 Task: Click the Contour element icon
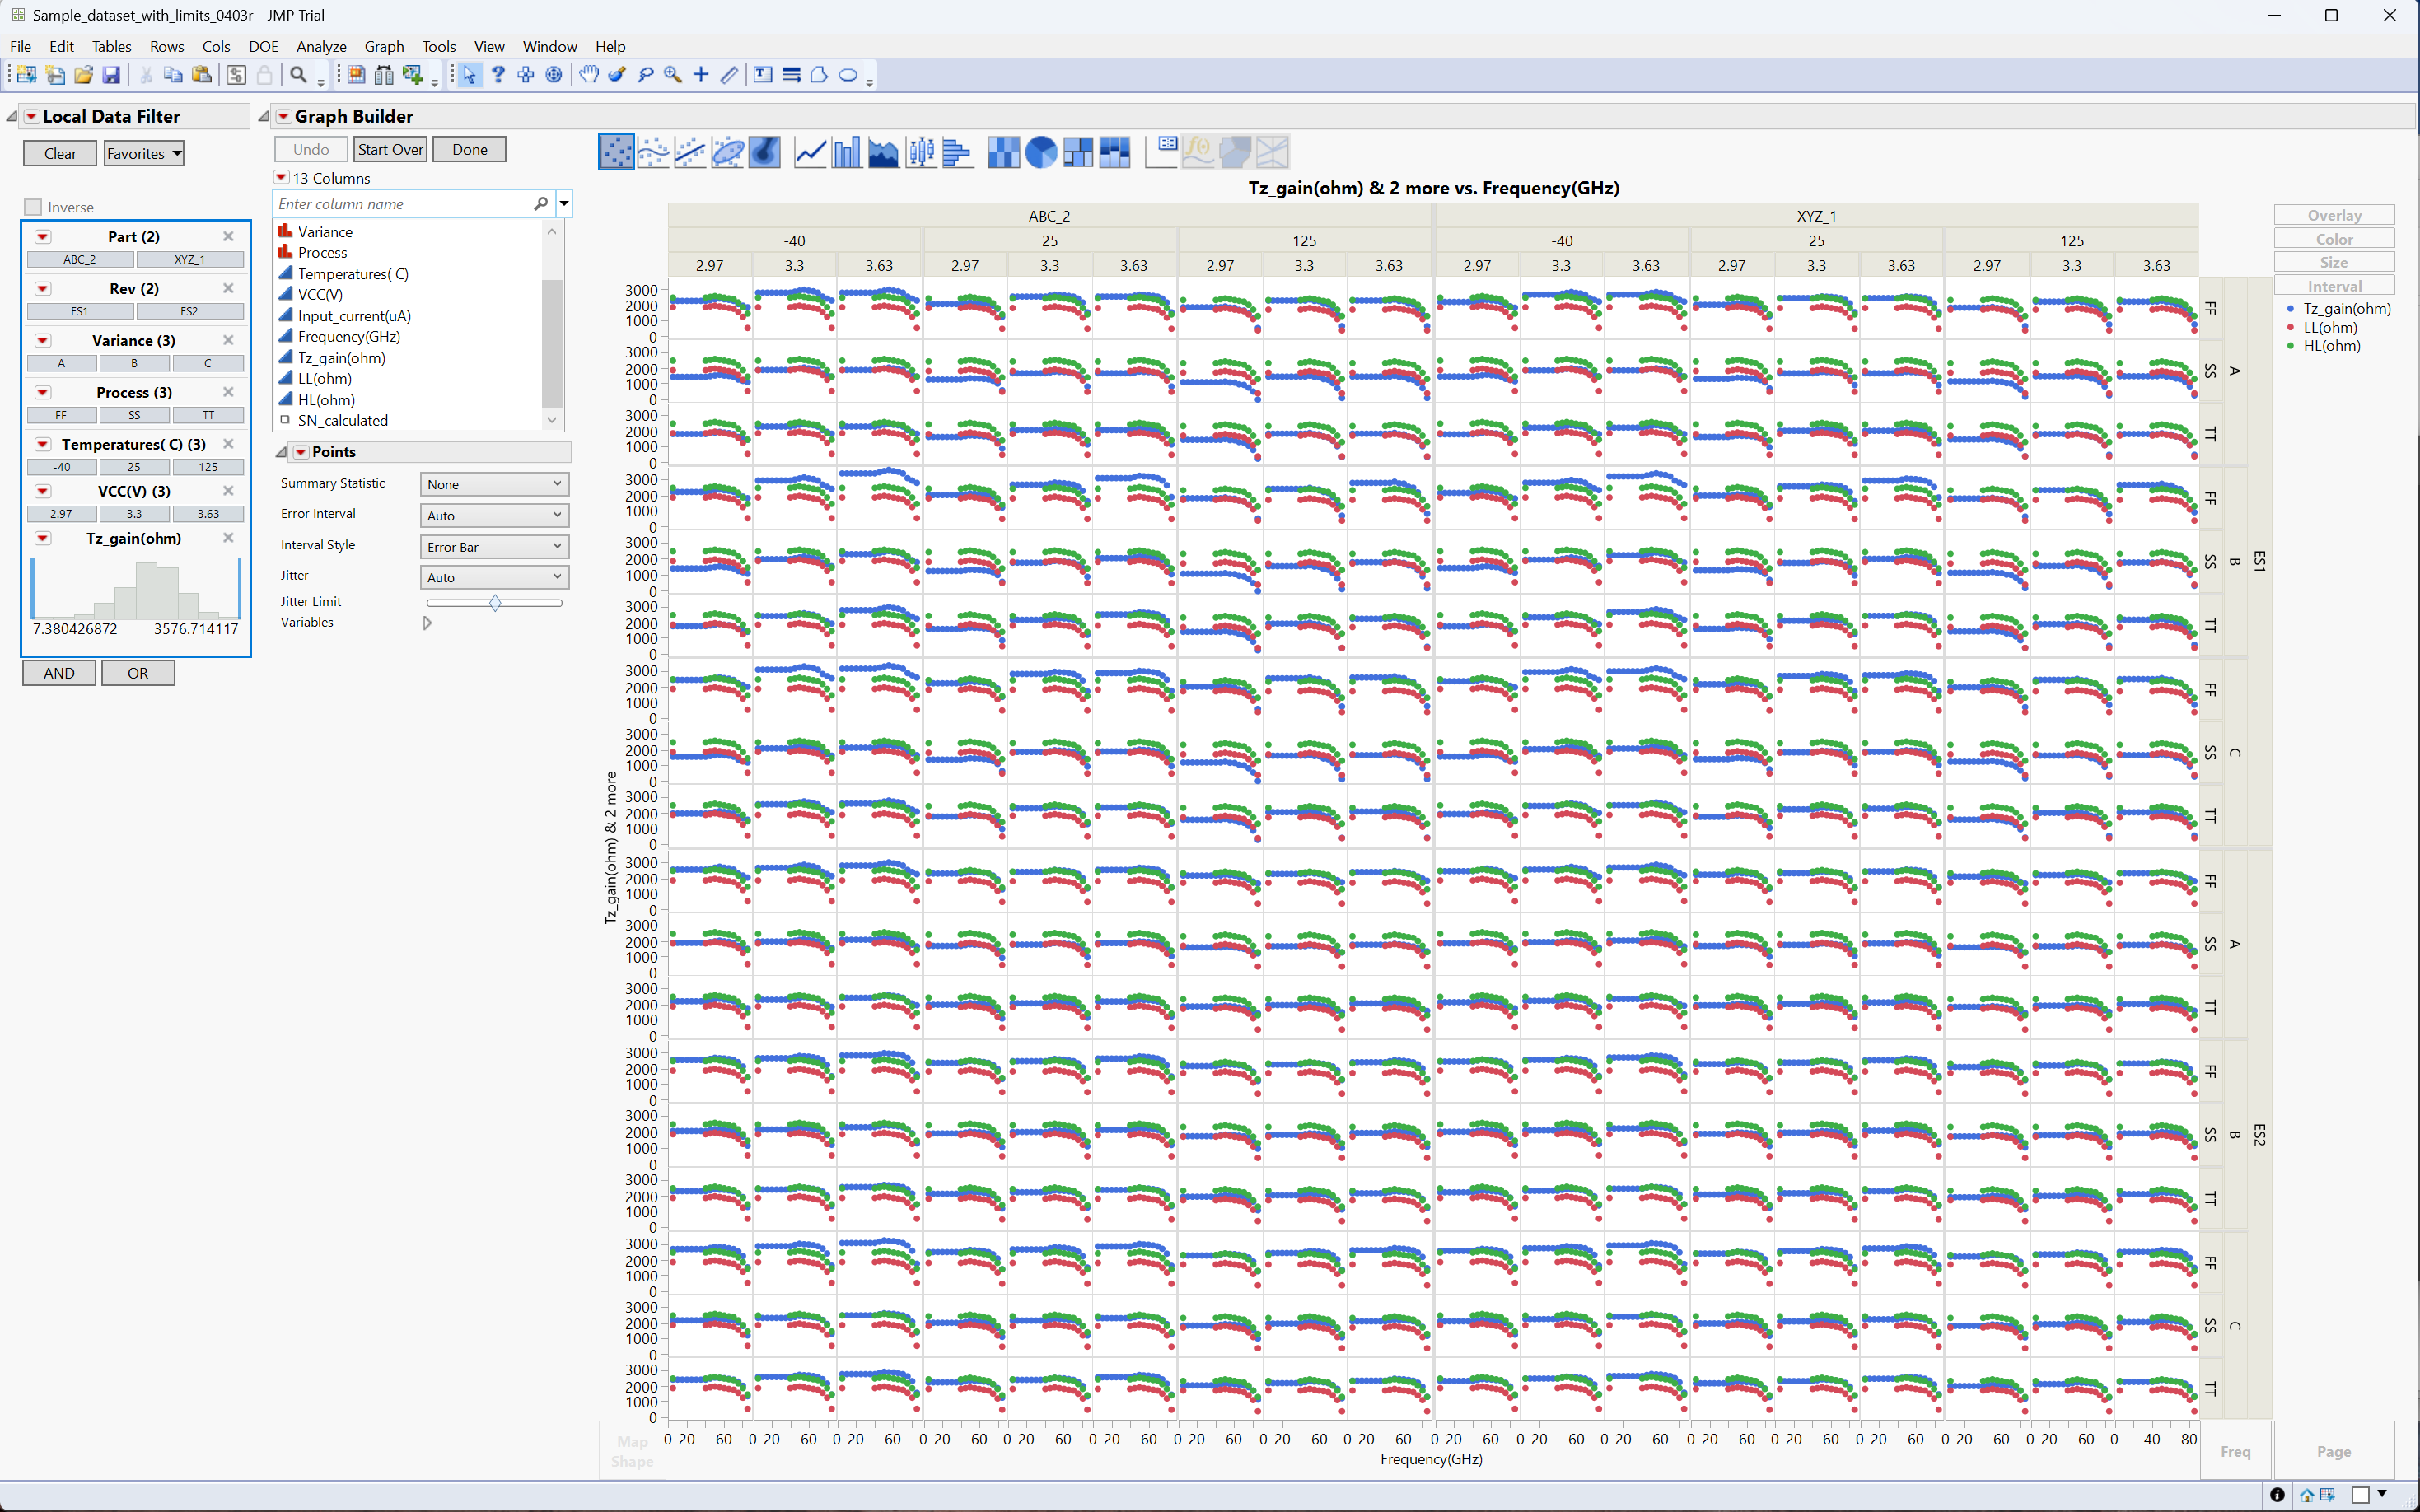pyautogui.click(x=764, y=152)
